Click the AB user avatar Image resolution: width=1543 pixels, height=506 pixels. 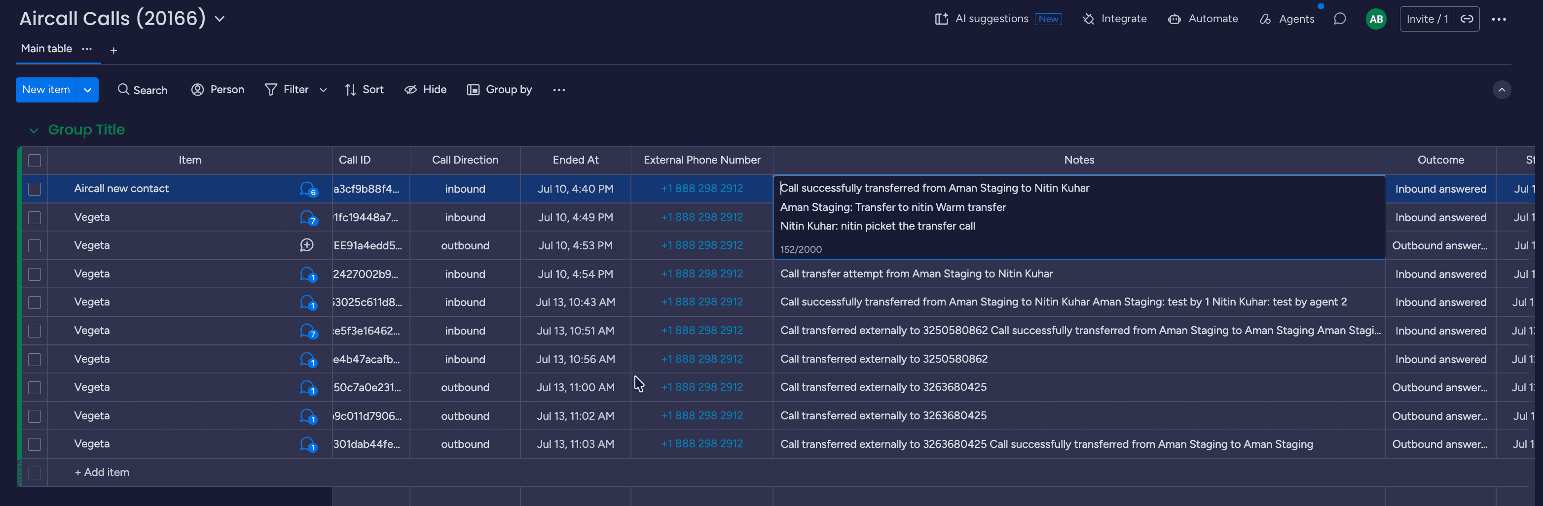1376,19
